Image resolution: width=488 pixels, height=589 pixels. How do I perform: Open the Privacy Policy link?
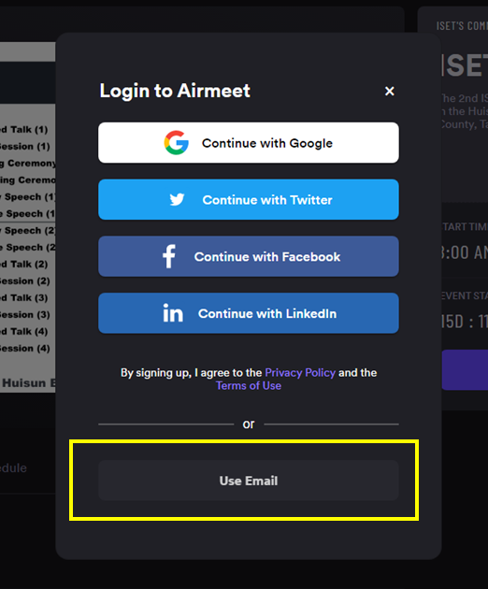tap(300, 373)
